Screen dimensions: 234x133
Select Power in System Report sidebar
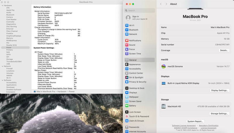click(x=16, y=48)
